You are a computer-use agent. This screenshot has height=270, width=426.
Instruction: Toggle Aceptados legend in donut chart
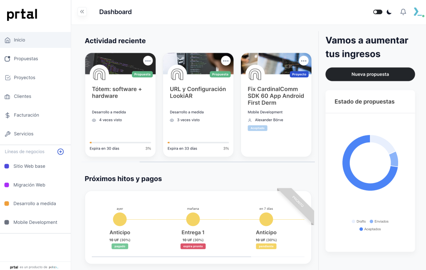[370, 229]
